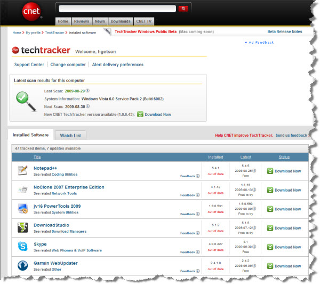The height and width of the screenshot is (284, 320).
Task: Click the jv16 PowerTools 2009 icon
Action: coord(23,208)
